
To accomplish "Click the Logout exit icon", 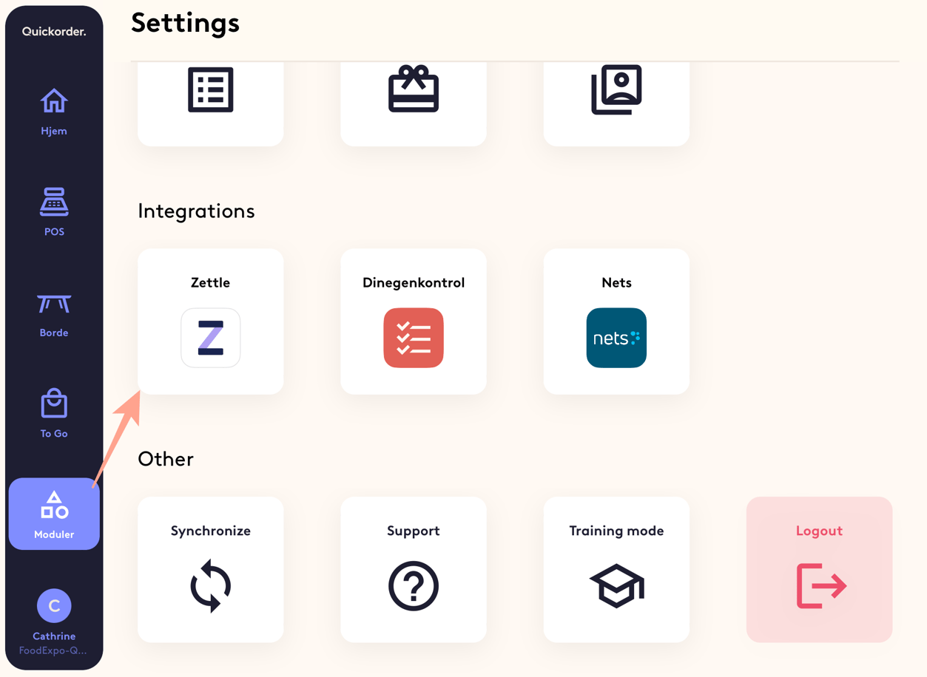I will 819,586.
